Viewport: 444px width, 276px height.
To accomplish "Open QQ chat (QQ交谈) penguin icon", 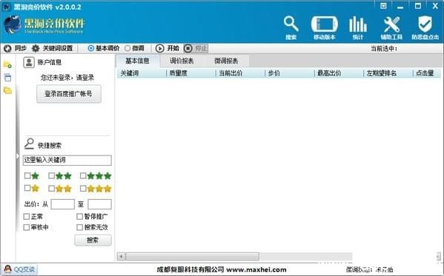I will point(7,269).
